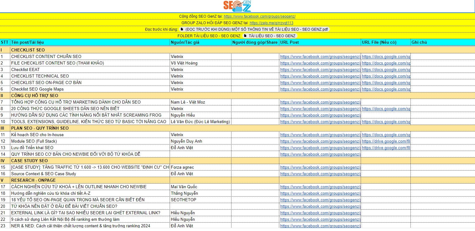This screenshot has height=231, width=475.
Task: Select the QUY TRÌNH SEO CƠ BẢN CHO NEWBIE cell
Action: click(x=90, y=154)
